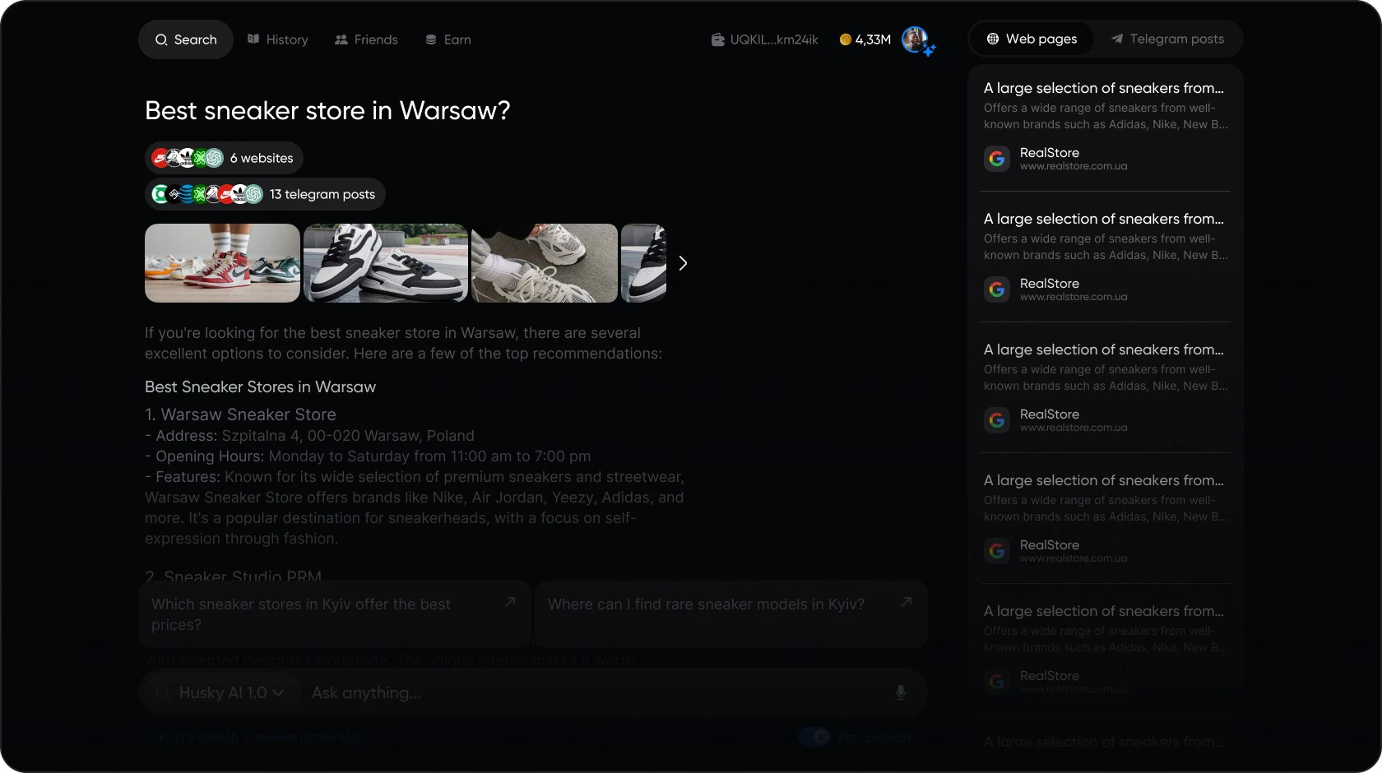This screenshot has width=1382, height=773.
Task: Activate the microphone icon in the search bar
Action: (x=900, y=693)
